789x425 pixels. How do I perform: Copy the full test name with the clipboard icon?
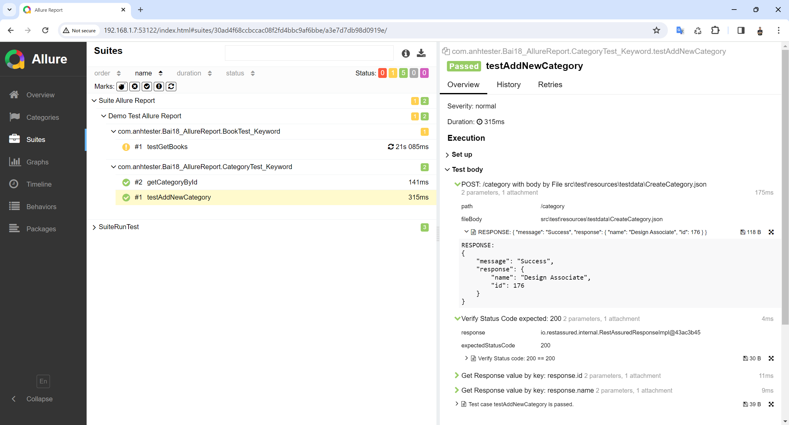coord(446,51)
